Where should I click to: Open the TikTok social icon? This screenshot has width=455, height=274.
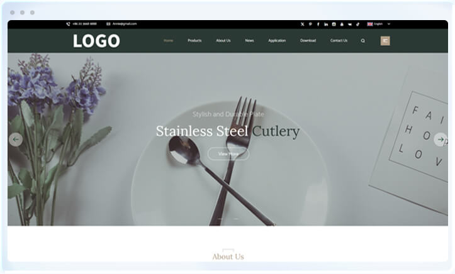coord(357,25)
